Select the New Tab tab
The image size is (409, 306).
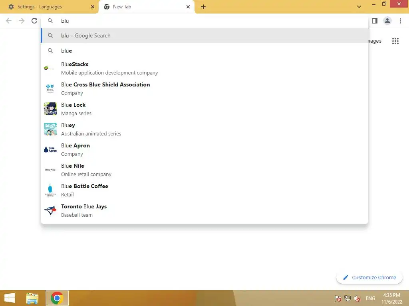pos(146,7)
